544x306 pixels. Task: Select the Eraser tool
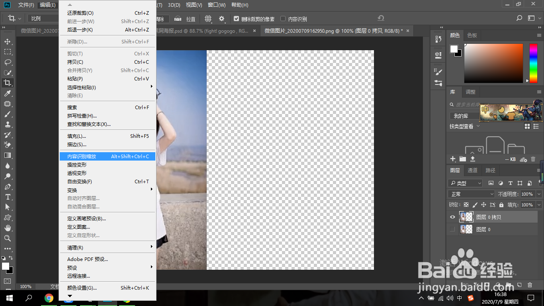coord(8,145)
